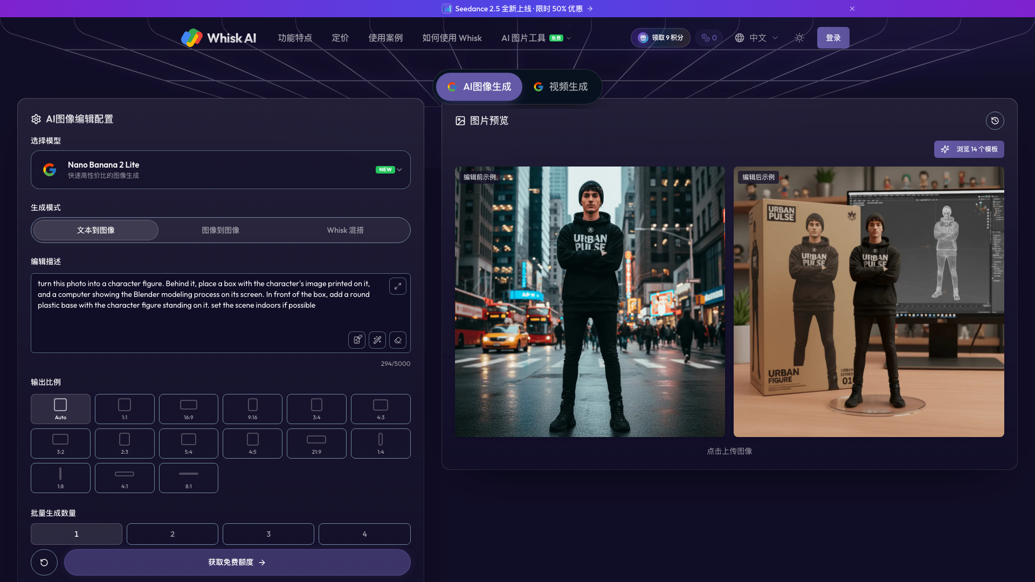Choose the 3:2 ratio option
Image resolution: width=1035 pixels, height=582 pixels.
(x=60, y=444)
